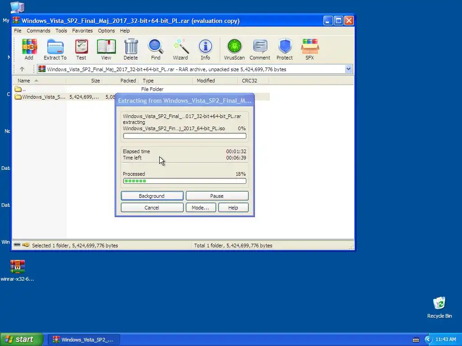Click the Time left value 00:06:39
Viewport: 462px width, 346px height.
click(236, 158)
